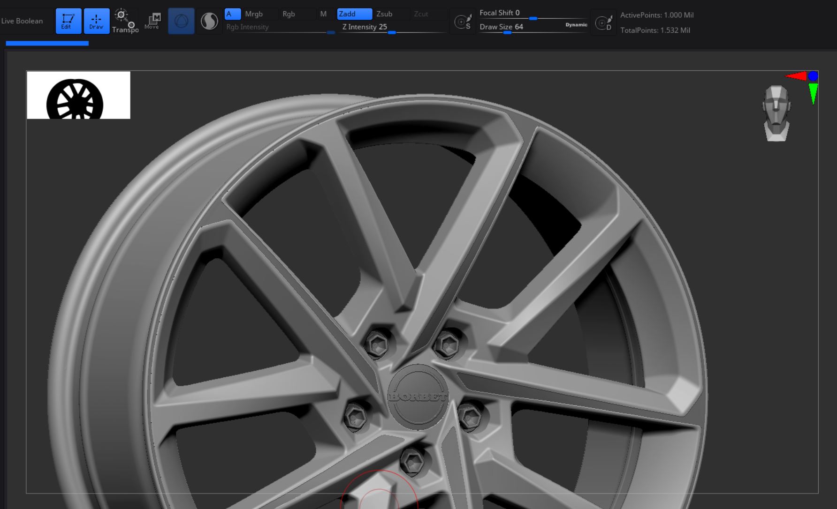Image resolution: width=837 pixels, height=509 pixels.
Task: Select Zadd sculpt mode
Action: 354,14
